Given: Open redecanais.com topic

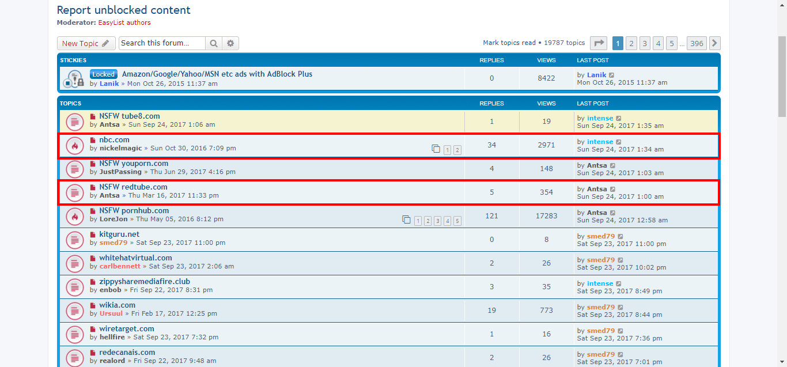Looking at the screenshot, I should 127,353.
